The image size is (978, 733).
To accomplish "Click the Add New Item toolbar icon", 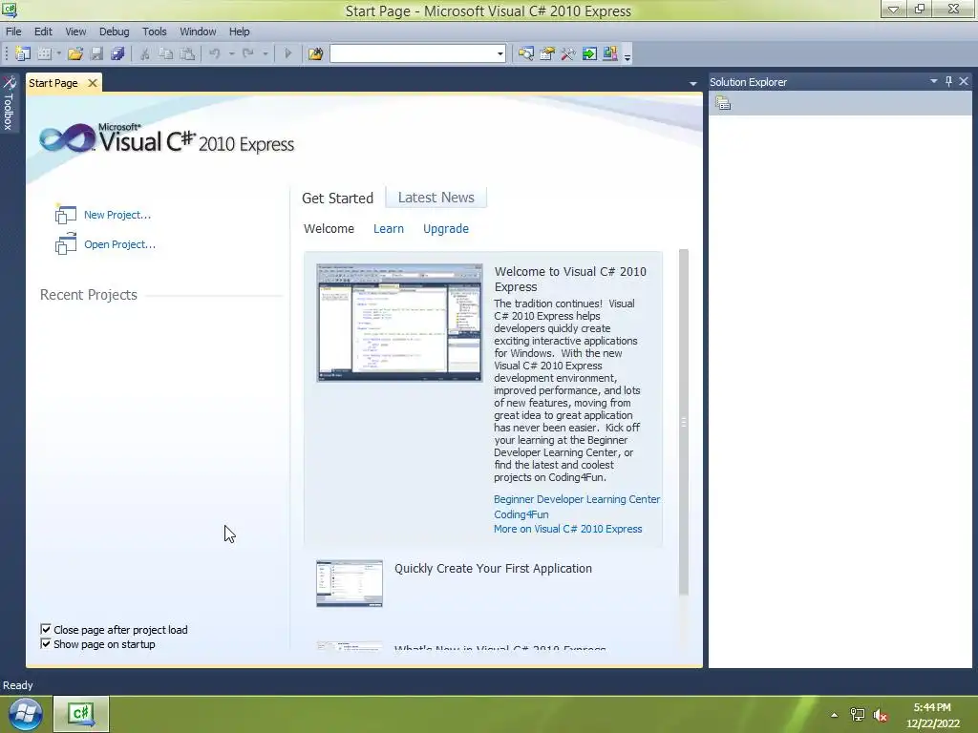I will 44,54.
